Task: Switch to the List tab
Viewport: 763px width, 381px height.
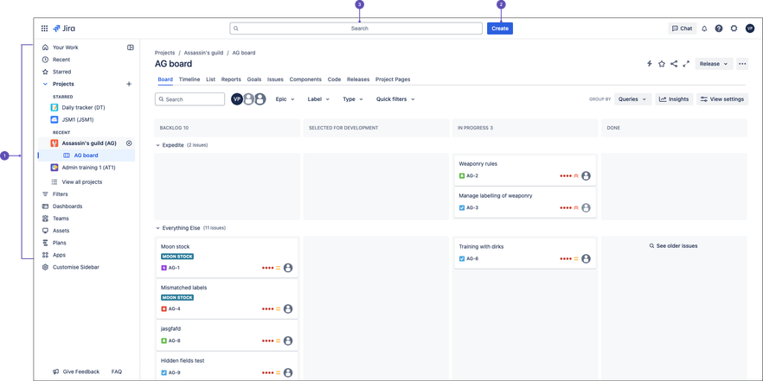Action: pos(211,79)
